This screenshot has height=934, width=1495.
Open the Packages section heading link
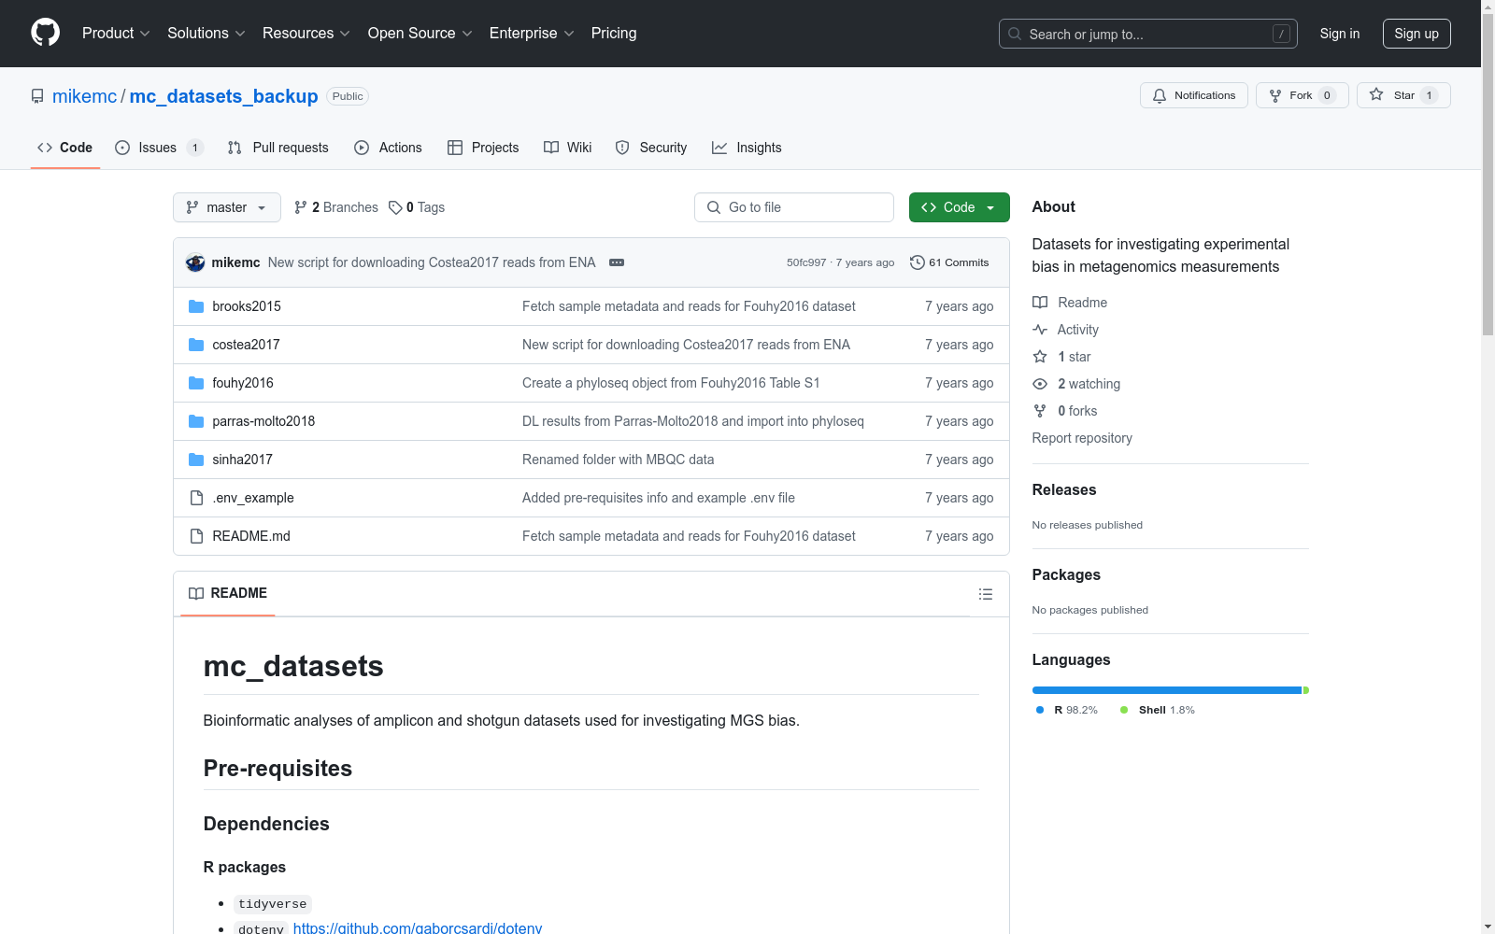click(1066, 574)
